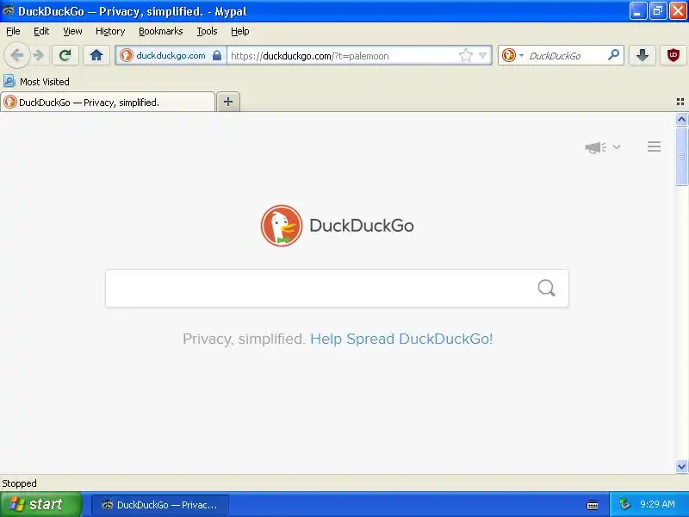The width and height of the screenshot is (689, 517).
Task: Open the Most Visited bookmarks folder
Action: click(36, 81)
